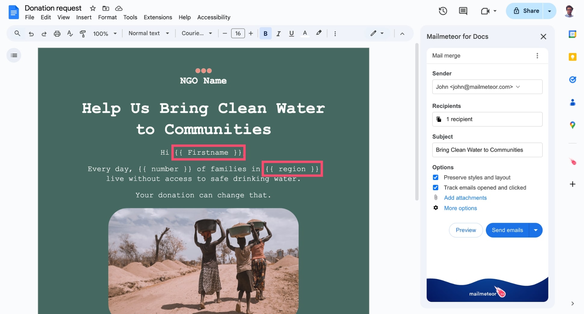The image size is (584, 314).
Task: Click the Preview button
Action: tap(465, 230)
